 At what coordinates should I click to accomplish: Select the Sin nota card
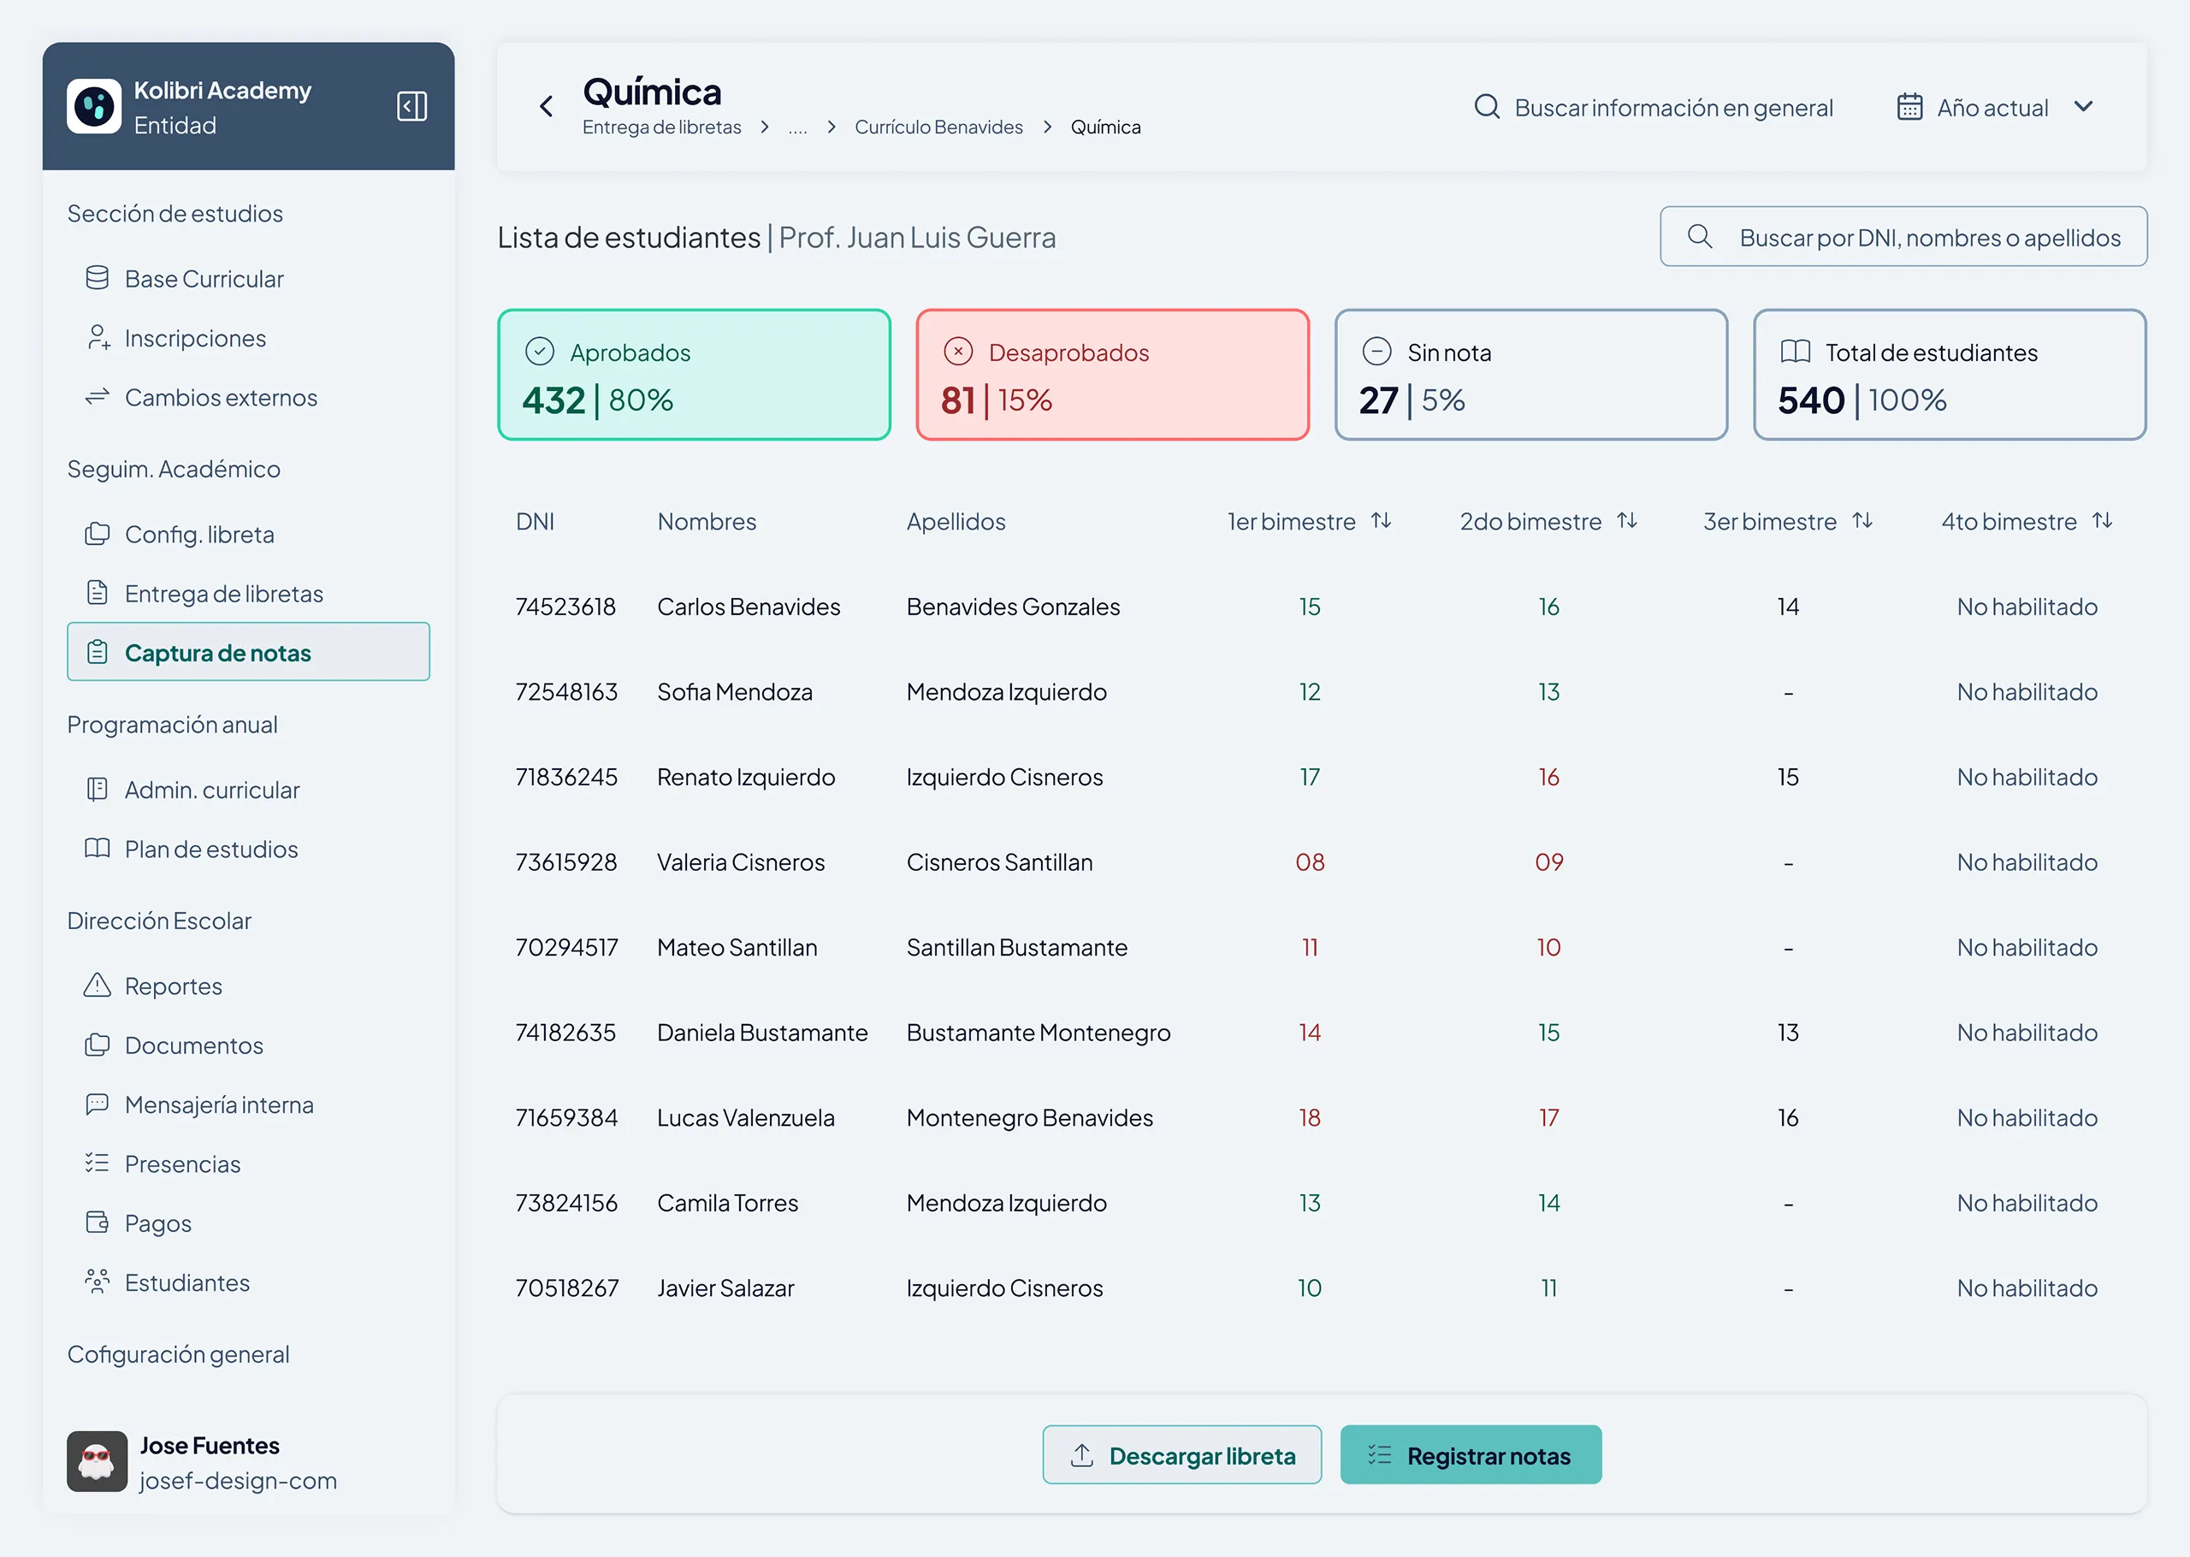tap(1530, 375)
